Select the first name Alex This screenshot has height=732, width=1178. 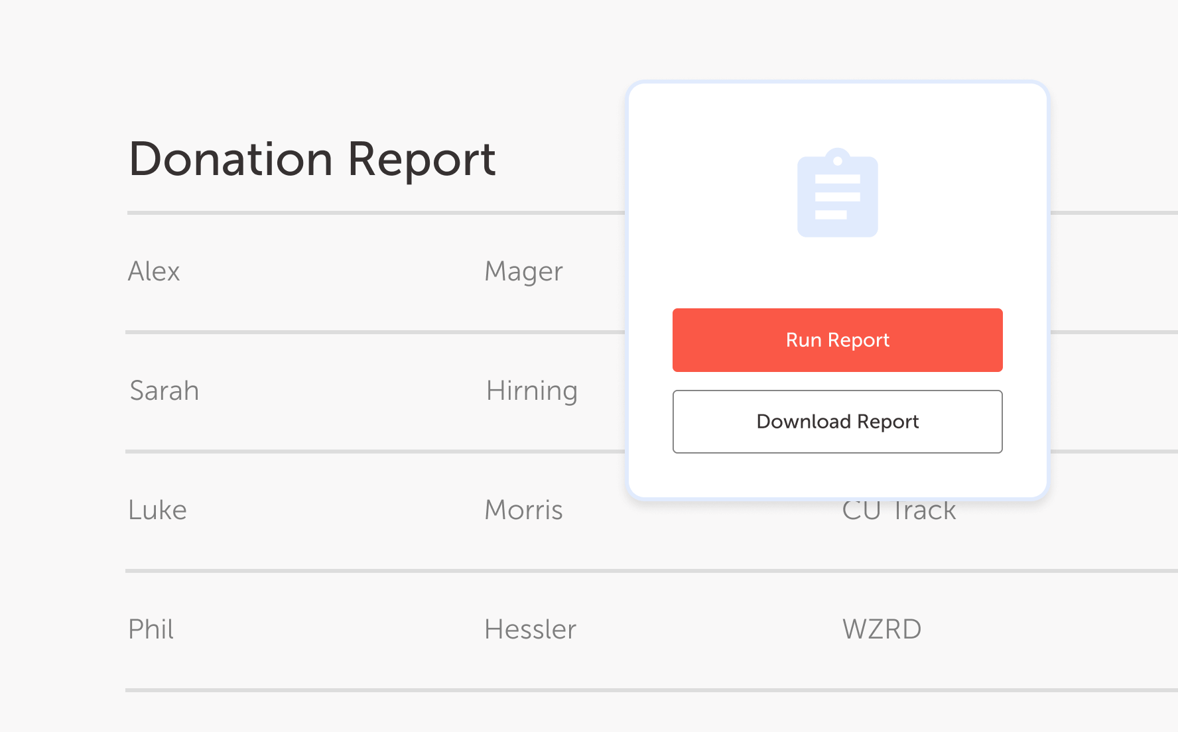click(x=154, y=271)
